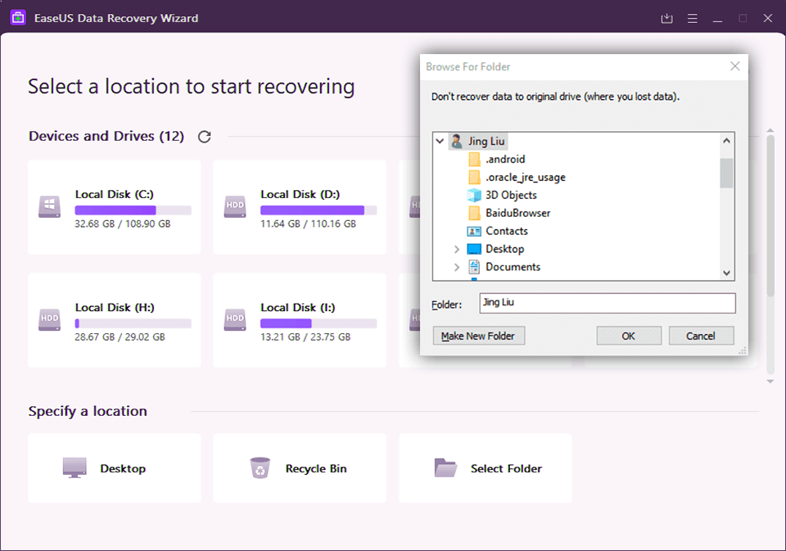Screen dimensions: 786x551
Task: Select Local Disk (I:) drive
Action: point(300,320)
